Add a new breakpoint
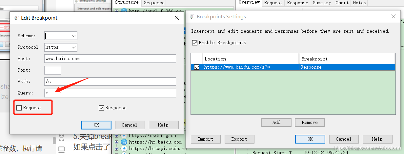The image size is (404, 154). (276, 122)
